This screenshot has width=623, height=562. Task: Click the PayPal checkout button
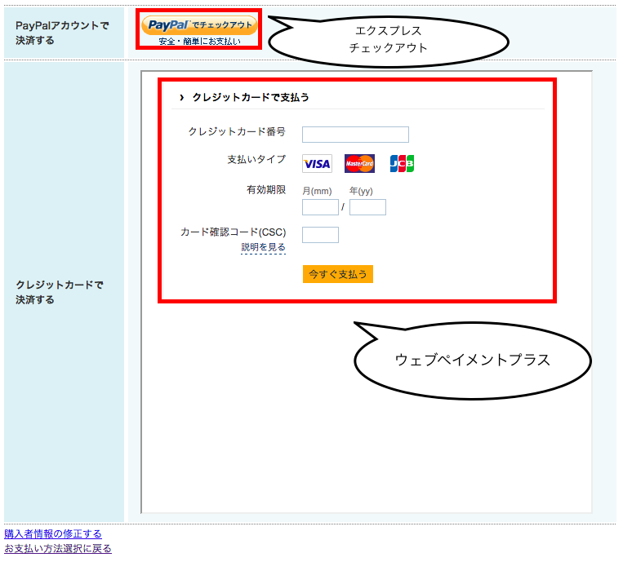coord(199,25)
